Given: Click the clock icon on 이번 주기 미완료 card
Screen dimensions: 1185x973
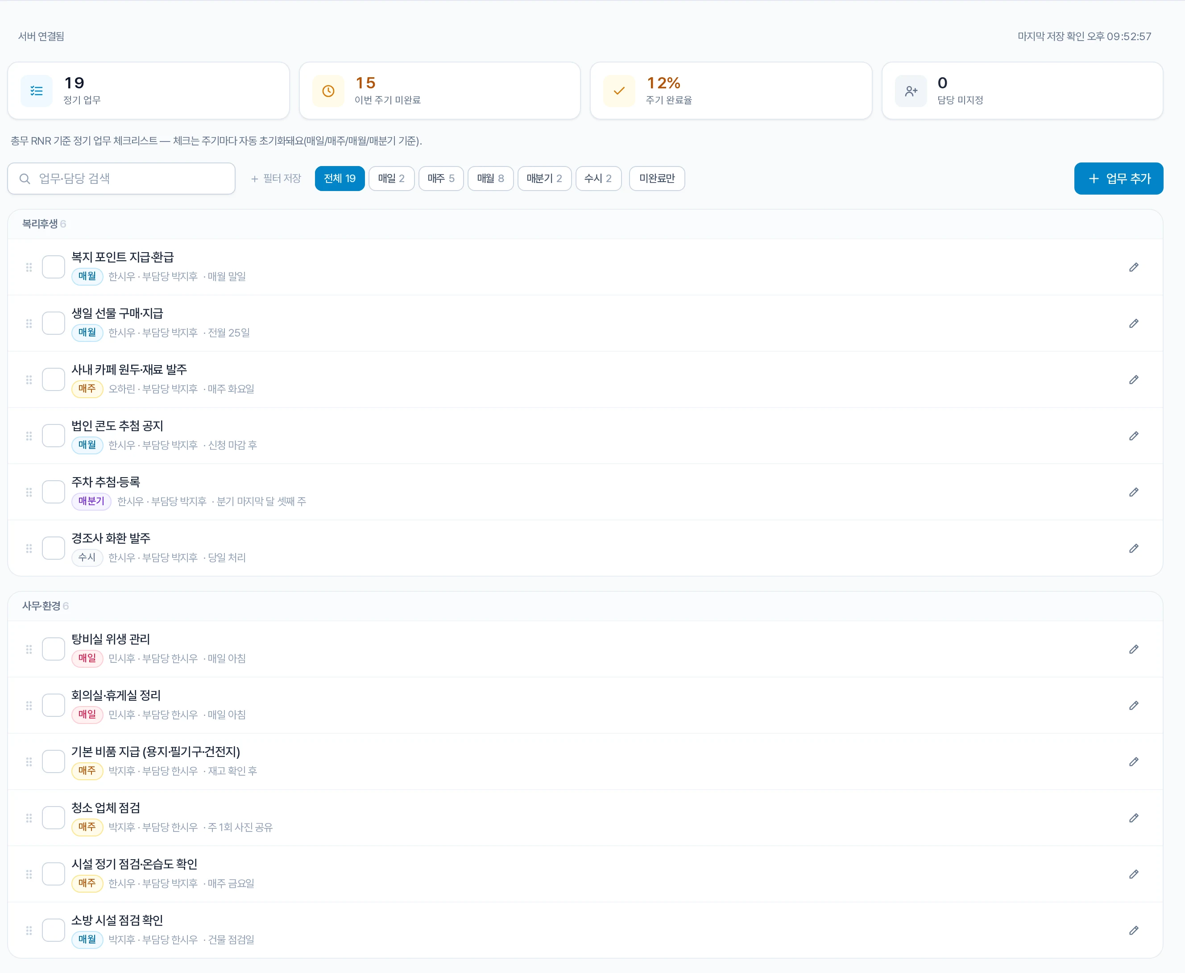Looking at the screenshot, I should point(328,91).
